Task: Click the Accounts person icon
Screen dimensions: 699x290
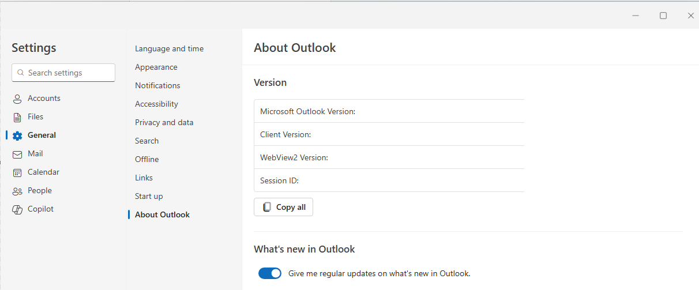Action: click(17, 99)
